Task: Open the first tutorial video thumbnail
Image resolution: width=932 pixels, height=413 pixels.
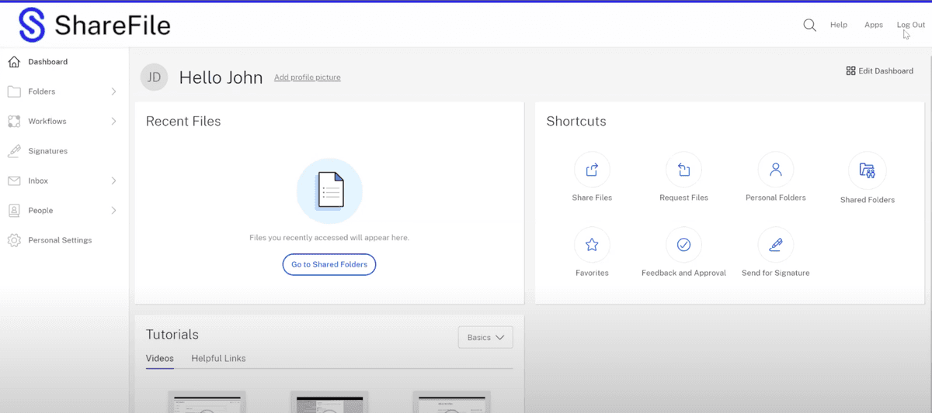Action: (207, 402)
